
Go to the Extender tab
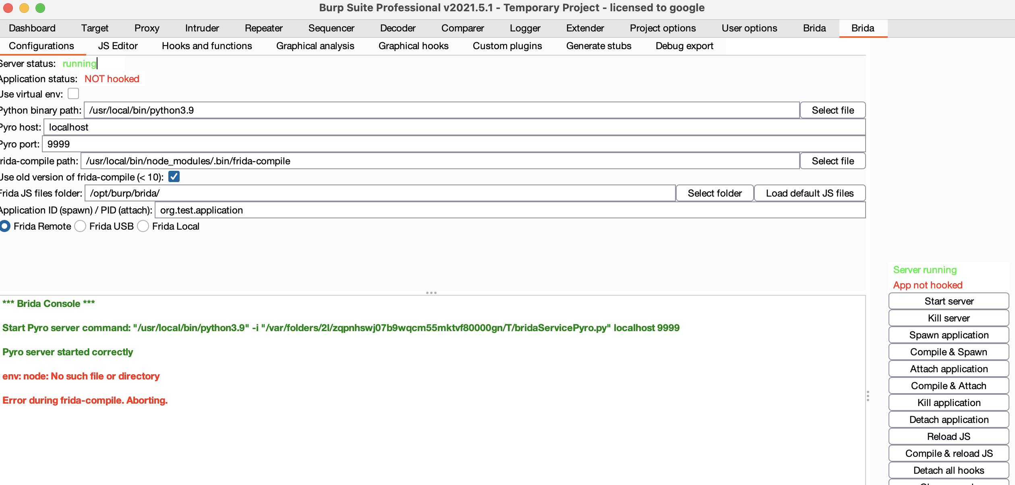(585, 28)
